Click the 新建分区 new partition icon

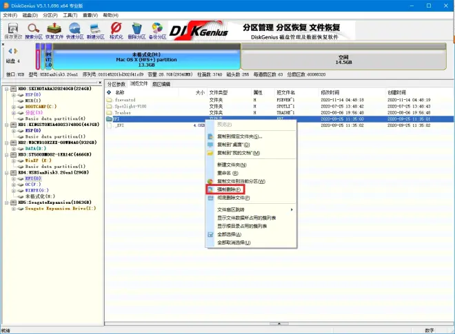pos(95,28)
